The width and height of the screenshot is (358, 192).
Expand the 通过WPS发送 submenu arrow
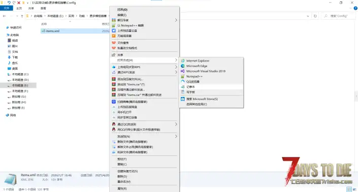tap(176, 72)
